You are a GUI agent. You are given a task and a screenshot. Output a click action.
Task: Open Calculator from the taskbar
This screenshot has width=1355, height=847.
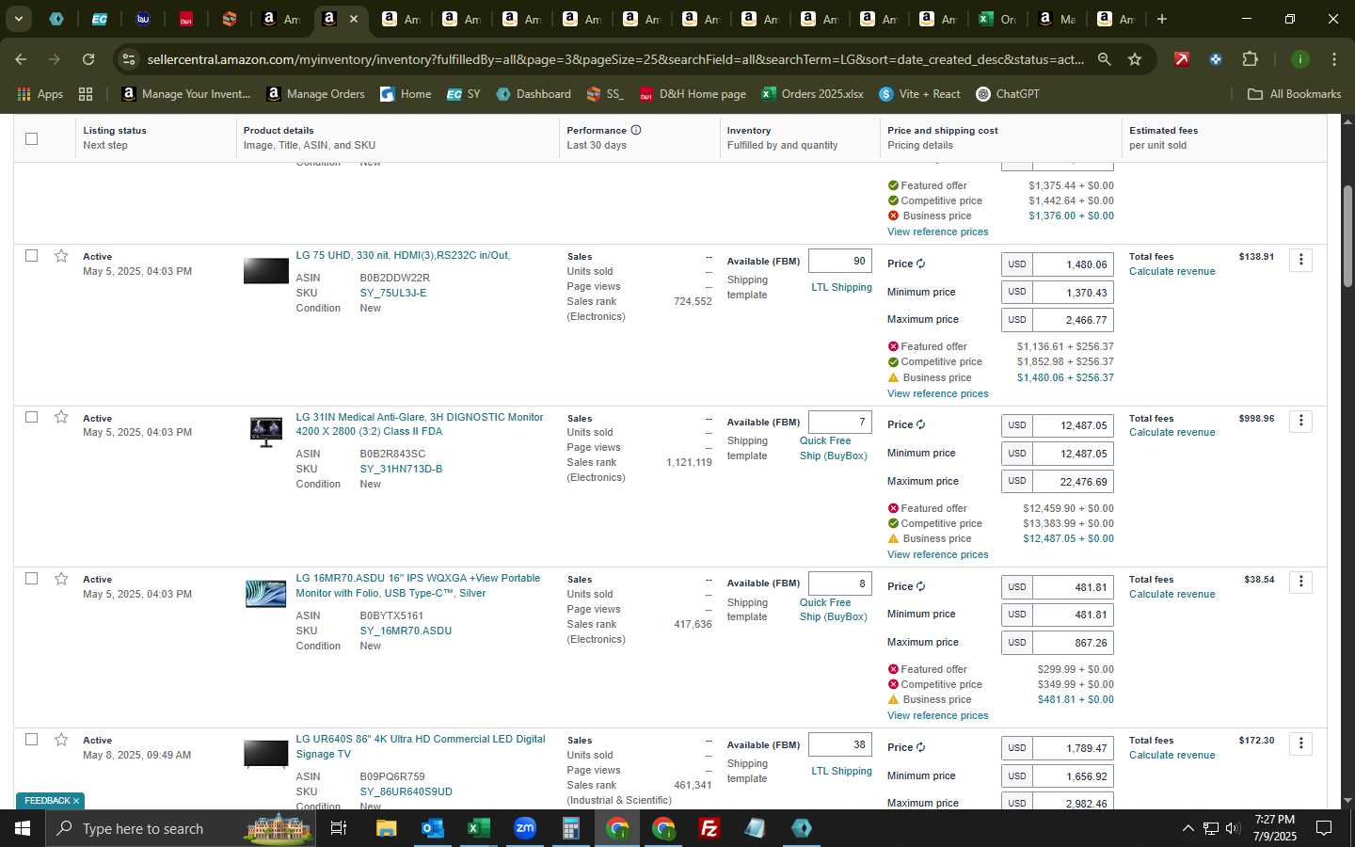(x=570, y=828)
